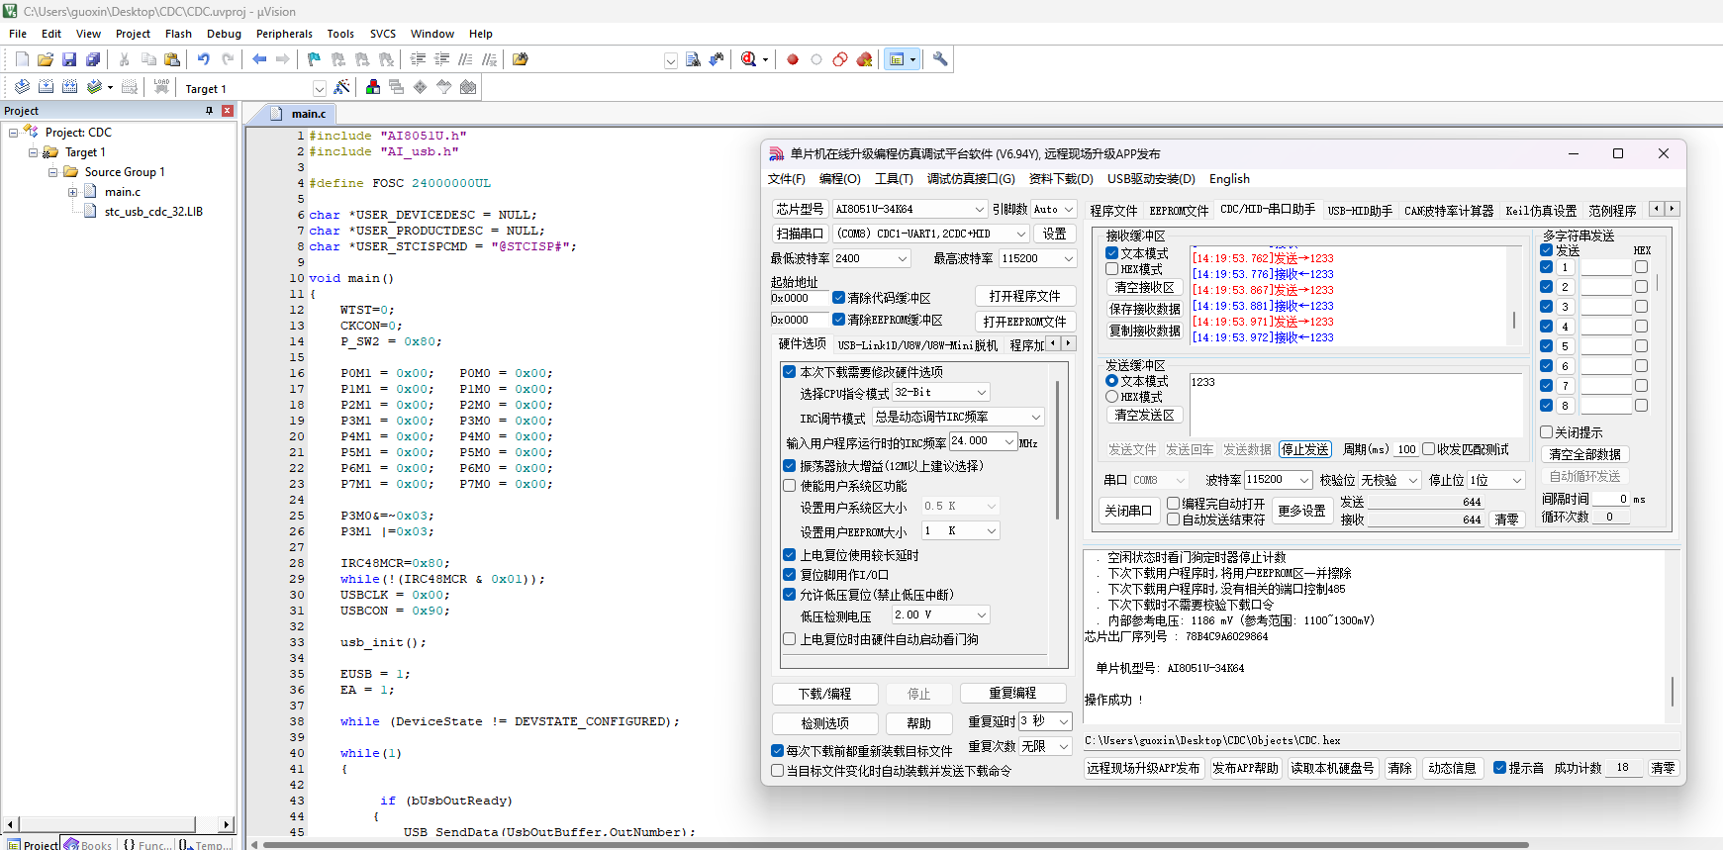Click the Paste clipboard icon
Viewport: 1723px width, 850px height.
coord(172,59)
